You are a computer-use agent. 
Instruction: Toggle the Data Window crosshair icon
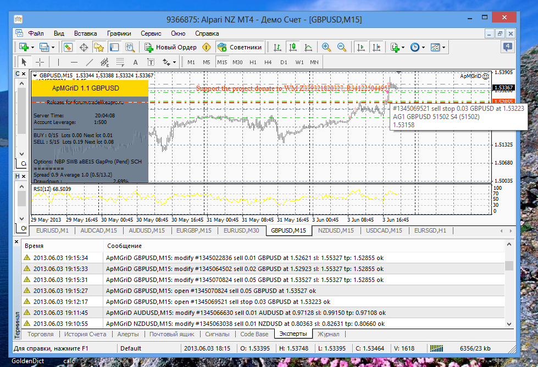tap(84, 47)
